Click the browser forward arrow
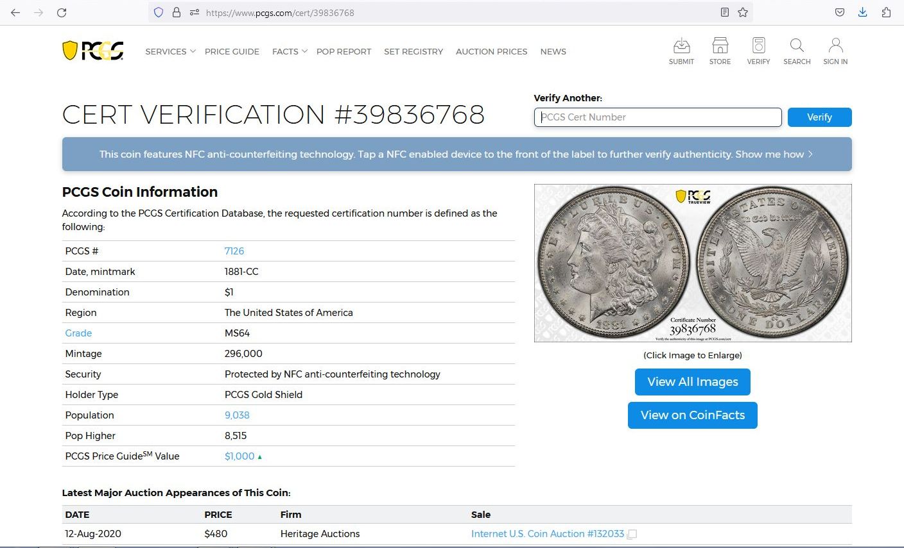The height and width of the screenshot is (548, 904). pos(39,13)
